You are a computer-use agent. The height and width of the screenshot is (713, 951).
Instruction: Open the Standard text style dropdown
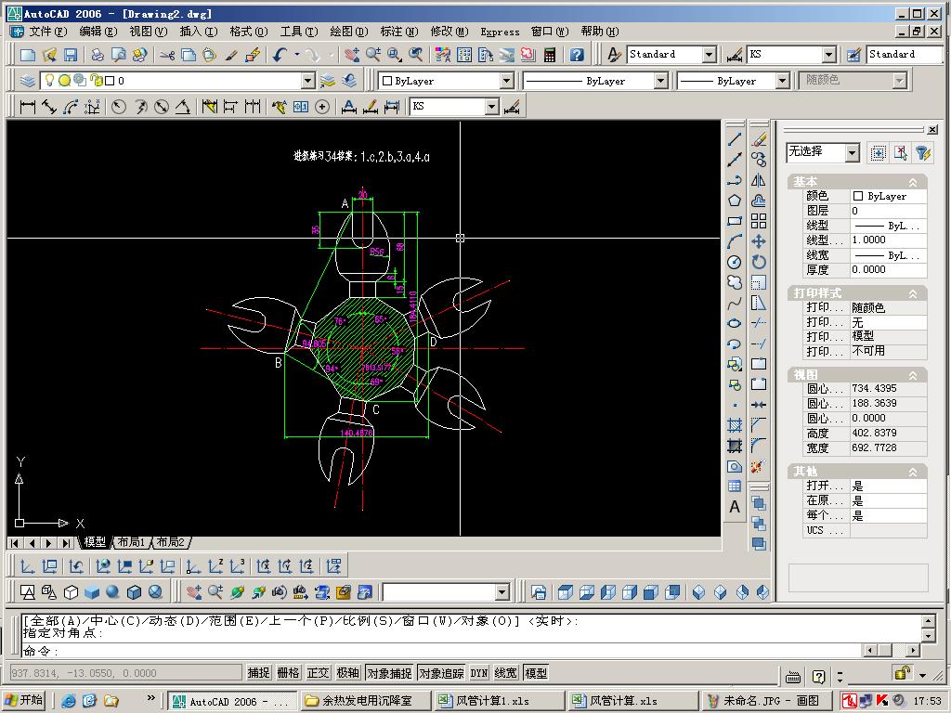709,55
